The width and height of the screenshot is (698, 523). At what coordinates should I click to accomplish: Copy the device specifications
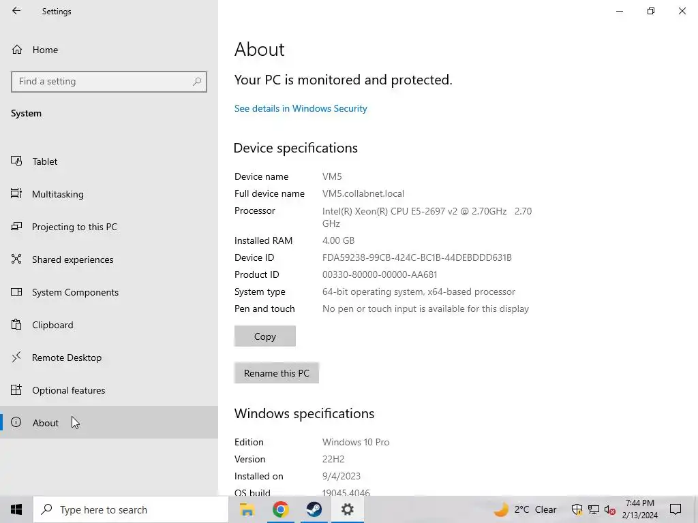coord(265,336)
